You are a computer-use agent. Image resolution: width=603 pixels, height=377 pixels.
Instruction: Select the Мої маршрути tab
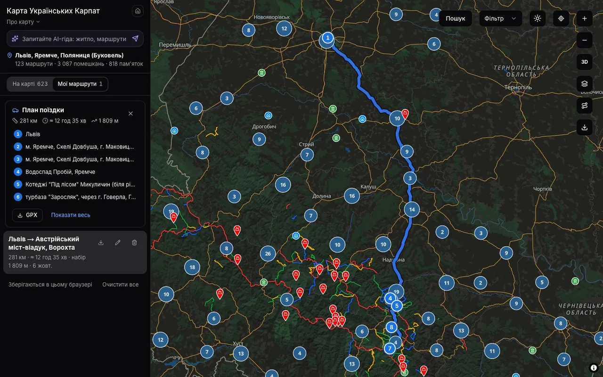pos(80,84)
